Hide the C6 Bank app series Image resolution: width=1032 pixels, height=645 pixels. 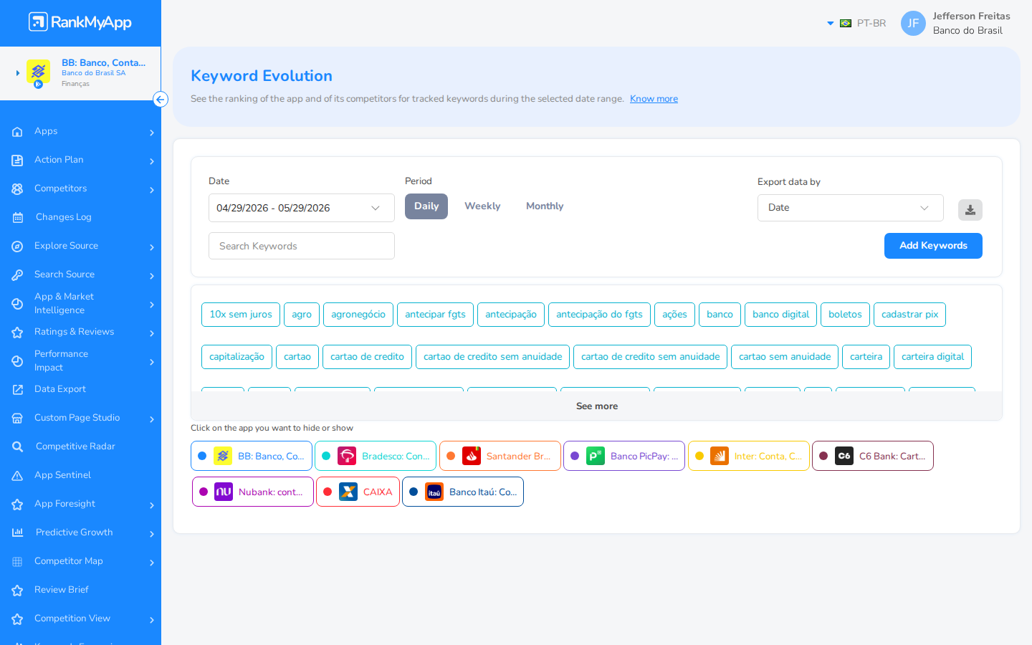tap(873, 456)
